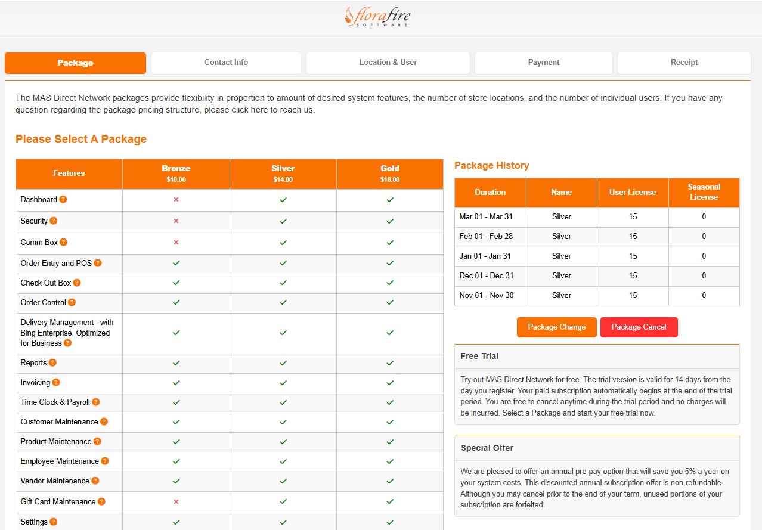Click the help icon next to Dashboard
The image size is (762, 530).
63,199
